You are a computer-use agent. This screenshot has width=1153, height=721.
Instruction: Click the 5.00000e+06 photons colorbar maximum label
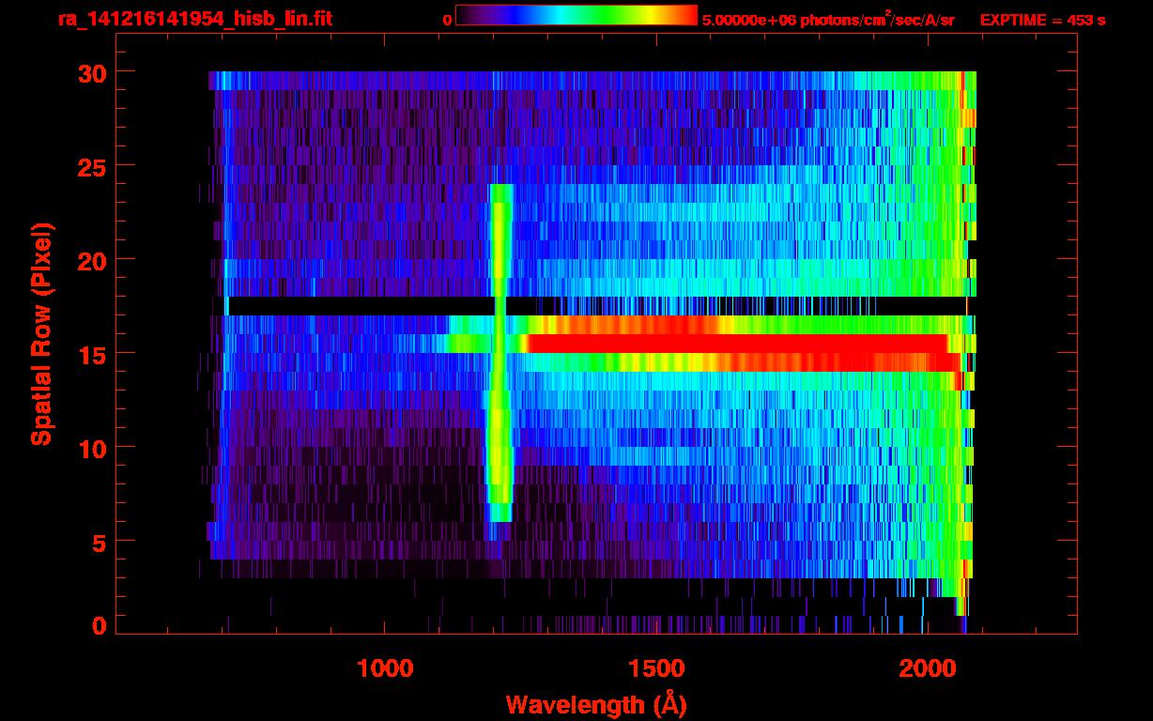[828, 19]
